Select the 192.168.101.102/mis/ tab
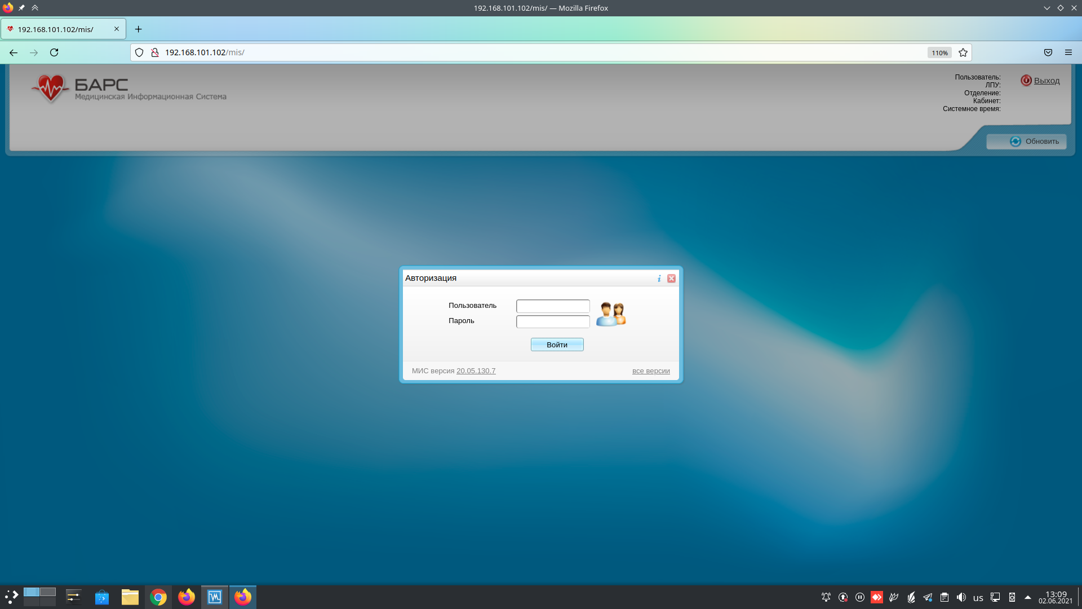Viewport: 1082px width, 609px height. point(63,29)
